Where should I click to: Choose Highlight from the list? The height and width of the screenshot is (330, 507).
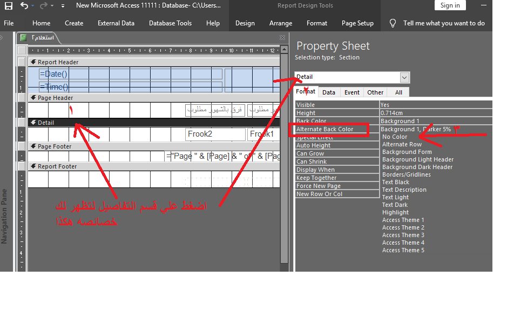pos(395,212)
